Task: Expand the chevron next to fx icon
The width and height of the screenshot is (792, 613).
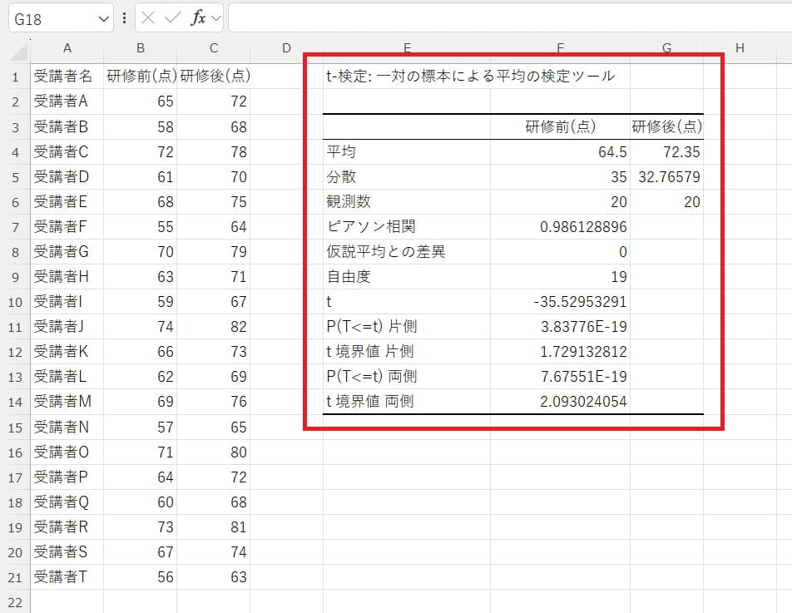Action: (x=216, y=18)
